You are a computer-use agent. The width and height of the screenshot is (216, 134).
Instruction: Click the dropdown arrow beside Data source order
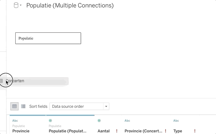click(x=106, y=106)
